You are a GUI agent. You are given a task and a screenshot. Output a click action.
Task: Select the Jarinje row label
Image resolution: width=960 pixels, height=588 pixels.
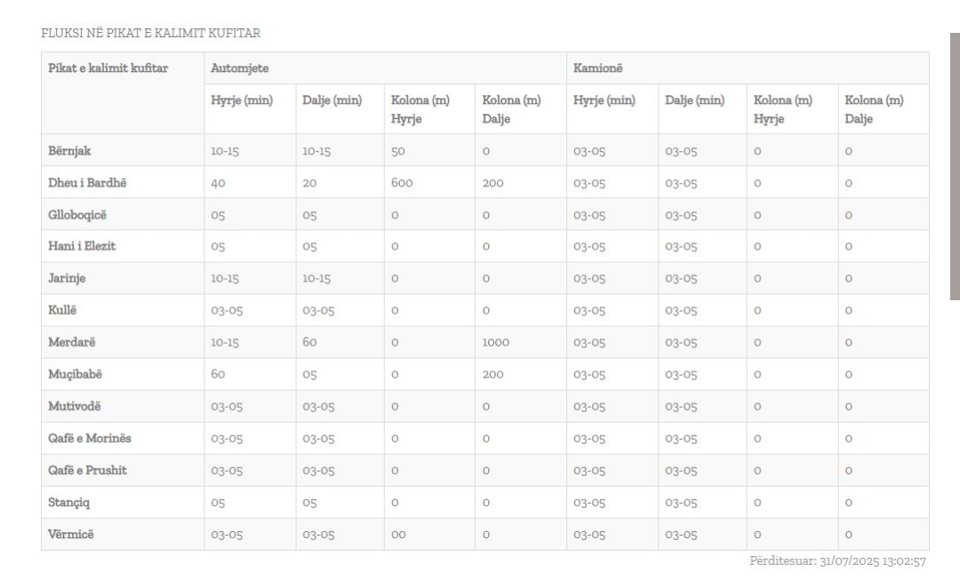pos(67,279)
